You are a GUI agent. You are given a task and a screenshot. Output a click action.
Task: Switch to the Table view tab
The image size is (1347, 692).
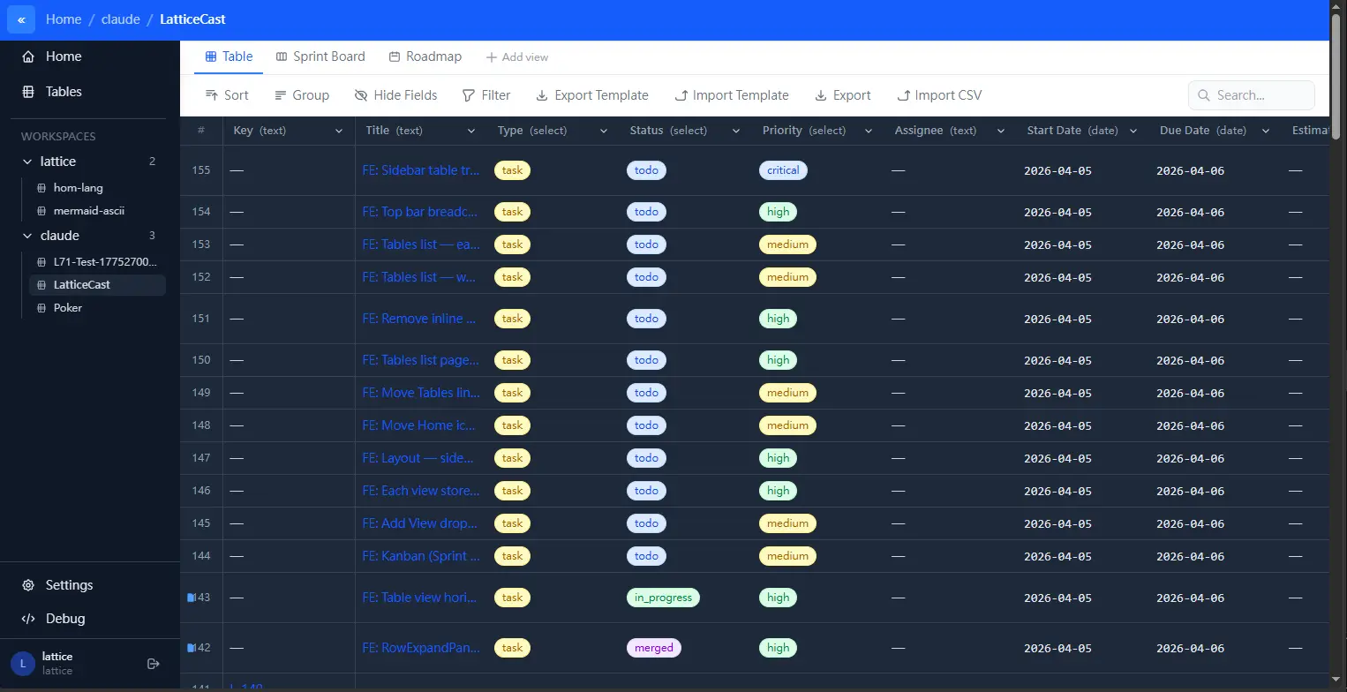pyautogui.click(x=229, y=56)
